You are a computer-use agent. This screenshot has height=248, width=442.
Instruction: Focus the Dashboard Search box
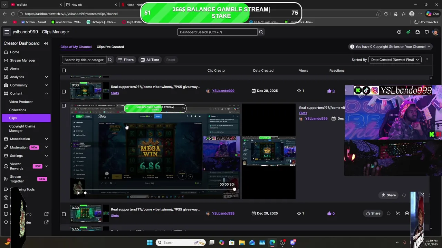tap(217, 32)
